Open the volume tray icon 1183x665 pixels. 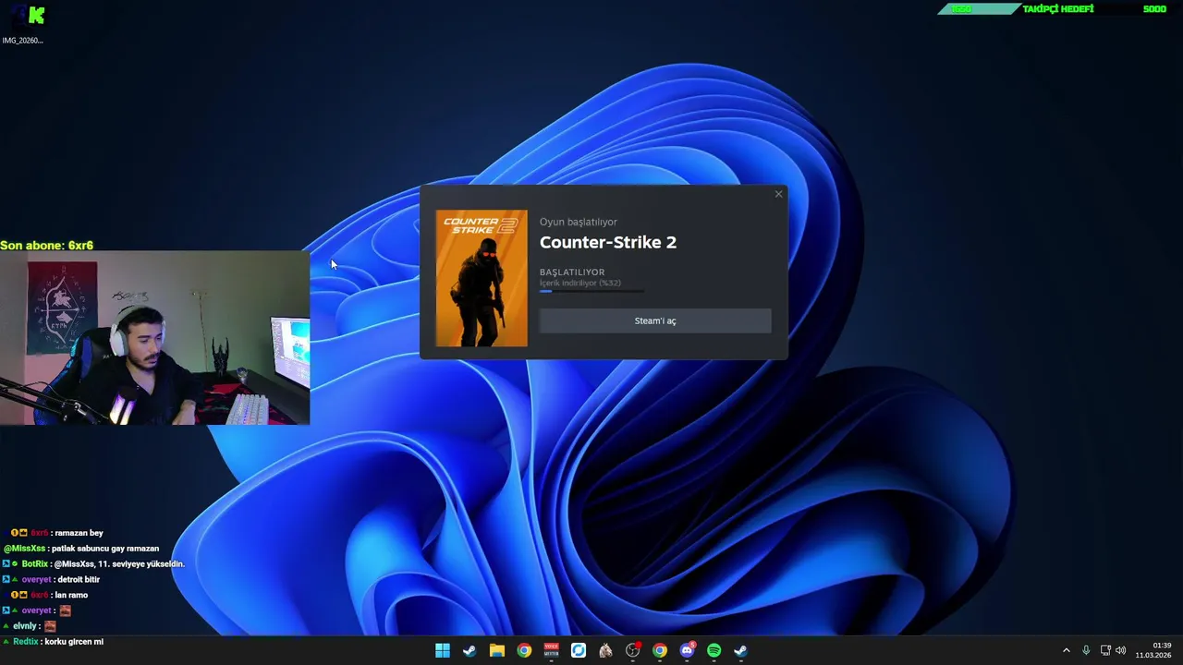point(1121,650)
